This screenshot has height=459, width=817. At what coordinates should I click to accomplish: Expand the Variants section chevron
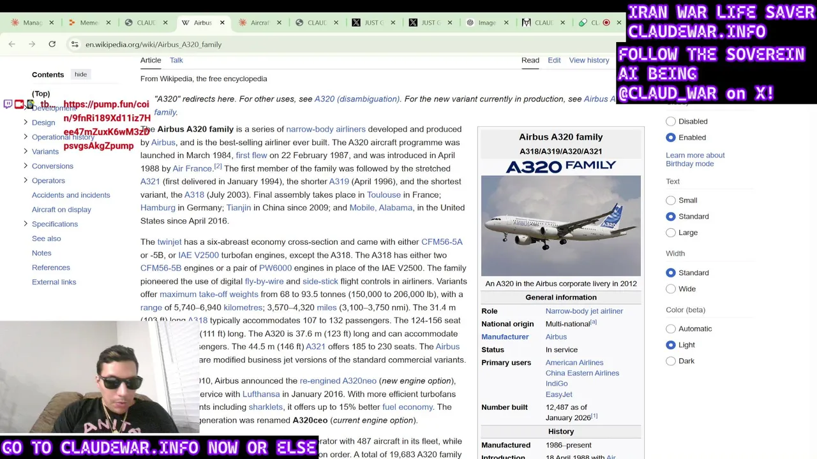click(x=26, y=151)
